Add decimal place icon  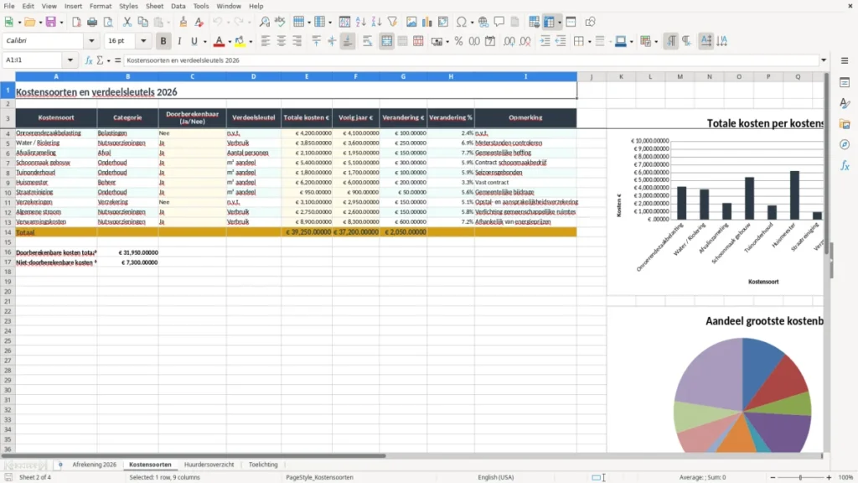(509, 41)
